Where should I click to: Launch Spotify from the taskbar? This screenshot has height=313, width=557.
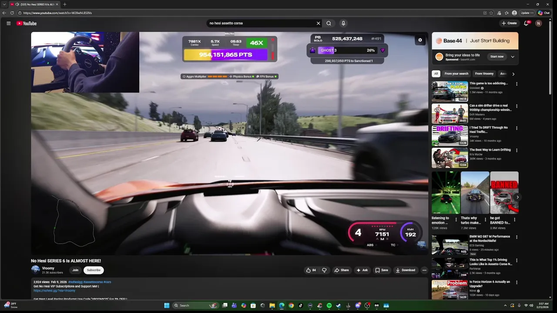[x=329, y=306]
